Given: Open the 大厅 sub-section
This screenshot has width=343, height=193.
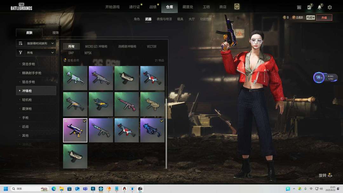Looking at the screenshot, I should click(x=192, y=19).
